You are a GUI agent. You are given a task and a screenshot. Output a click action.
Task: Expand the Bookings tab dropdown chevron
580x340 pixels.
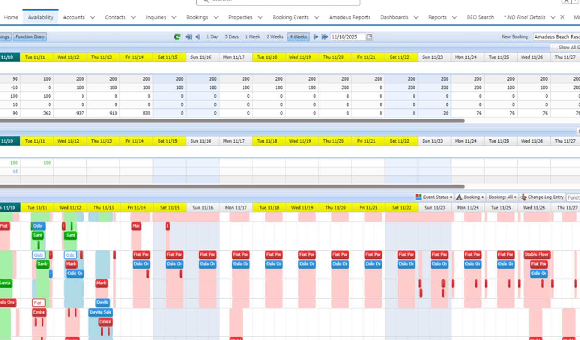(216, 17)
